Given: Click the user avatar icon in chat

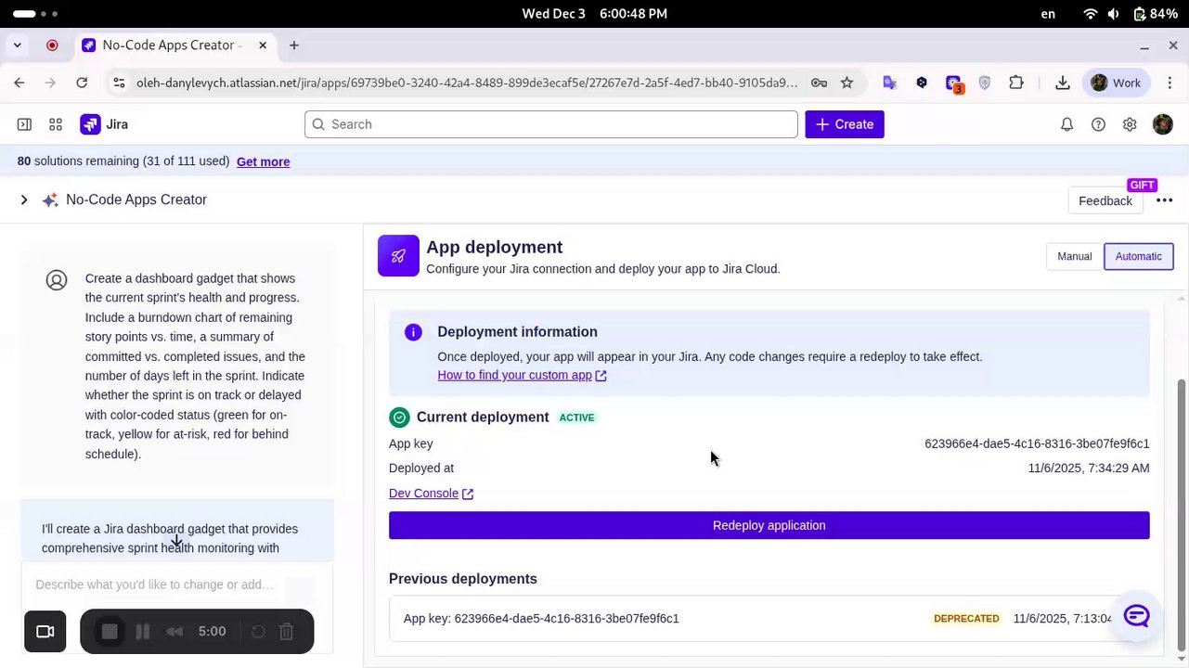Looking at the screenshot, I should [57, 280].
